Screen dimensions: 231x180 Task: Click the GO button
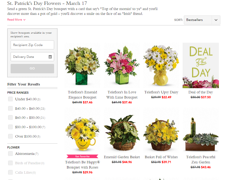[32, 68]
